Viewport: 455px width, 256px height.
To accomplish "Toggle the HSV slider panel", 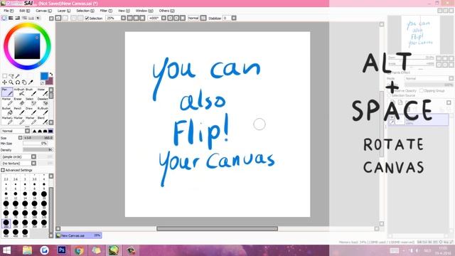I will [x=17, y=18].
